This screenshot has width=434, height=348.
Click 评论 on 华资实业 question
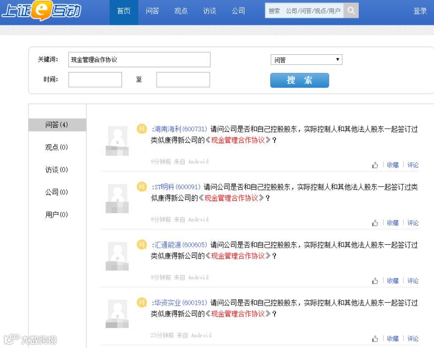[413, 339]
